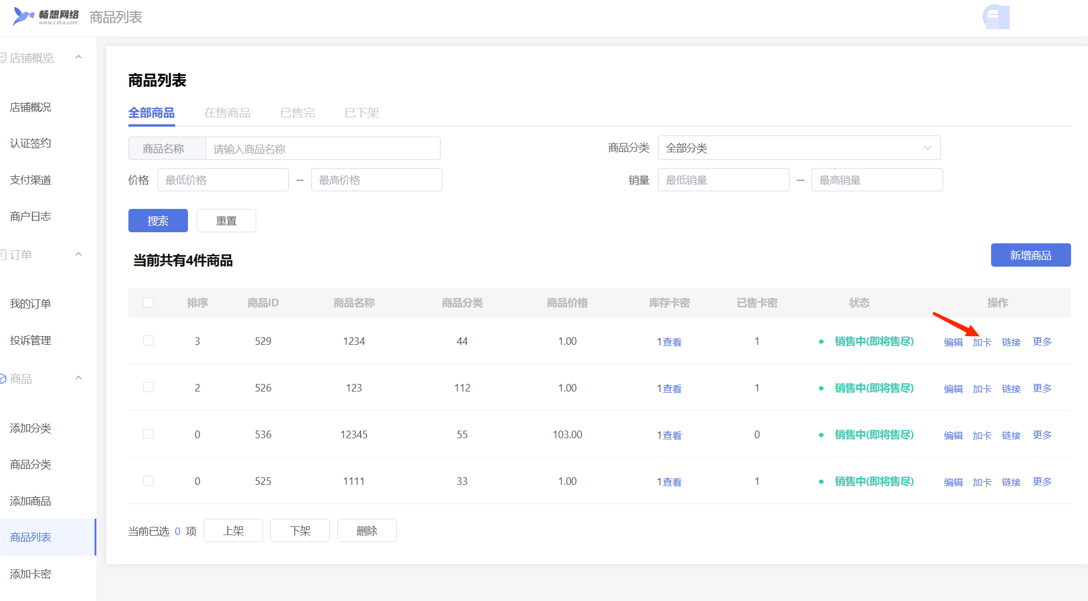Open 添加卡密 in the sidebar
This screenshot has width=1088, height=601.
coord(30,574)
